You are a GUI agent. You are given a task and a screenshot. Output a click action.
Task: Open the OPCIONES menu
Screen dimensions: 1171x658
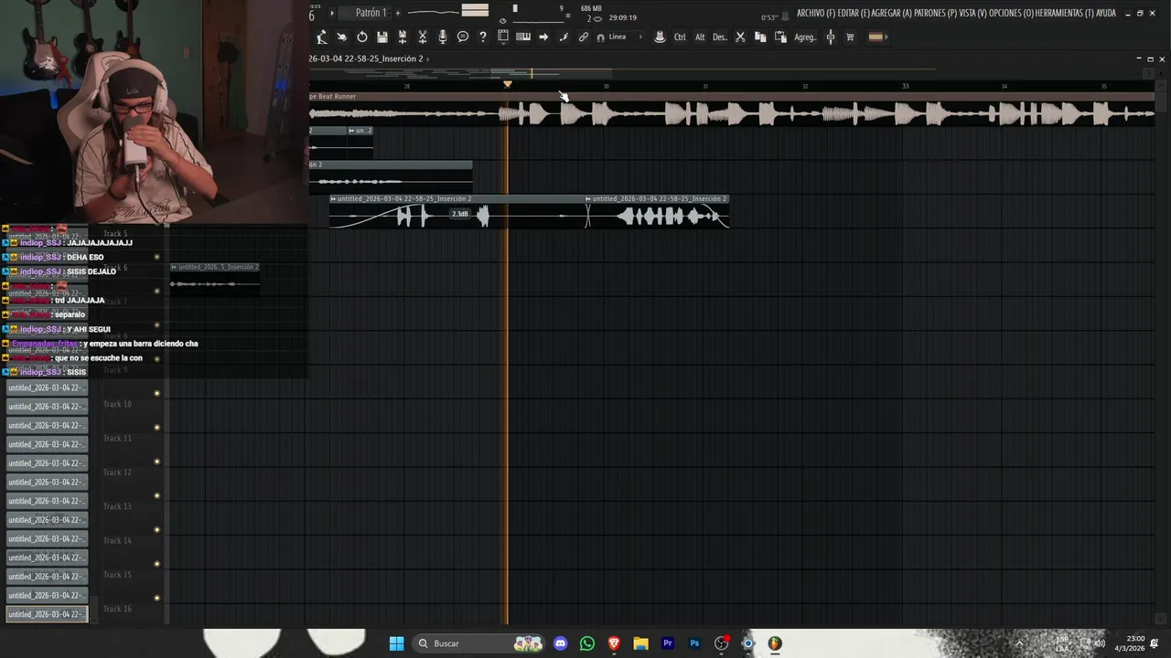[x=1011, y=13]
